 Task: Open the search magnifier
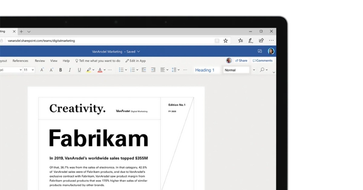click(x=263, y=70)
